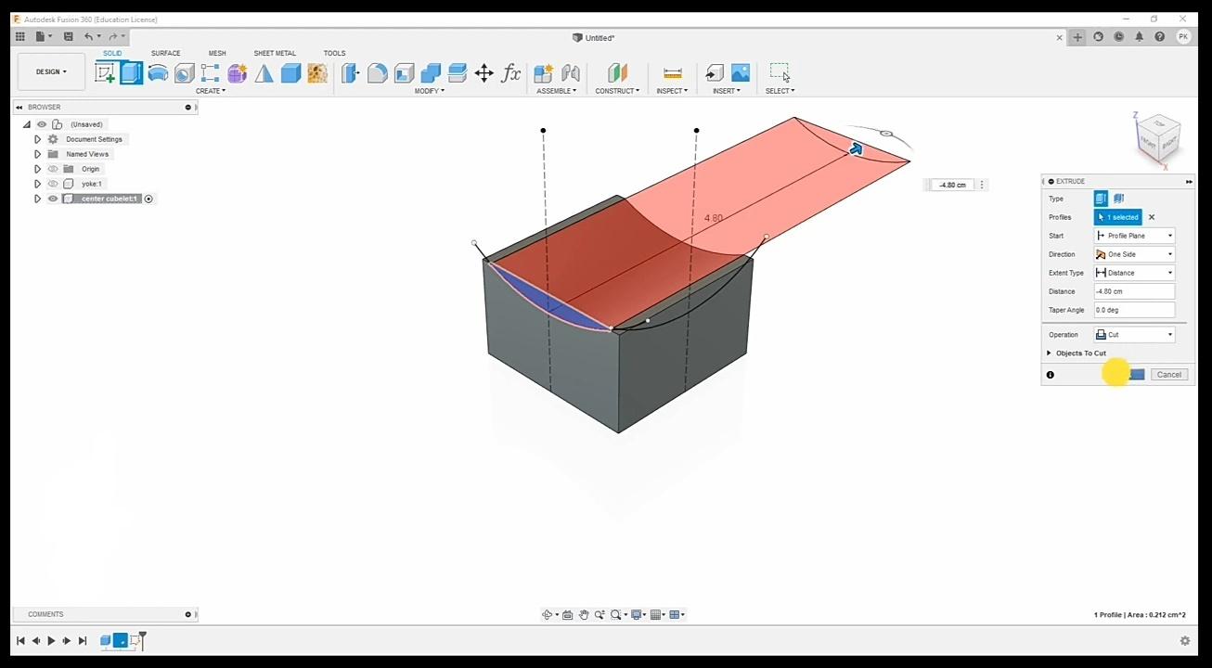This screenshot has width=1212, height=668.
Task: Select the Thin Extrude type
Action: (1118, 199)
